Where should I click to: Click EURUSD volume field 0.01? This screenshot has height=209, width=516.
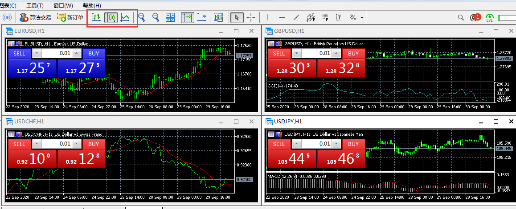[x=57, y=53]
